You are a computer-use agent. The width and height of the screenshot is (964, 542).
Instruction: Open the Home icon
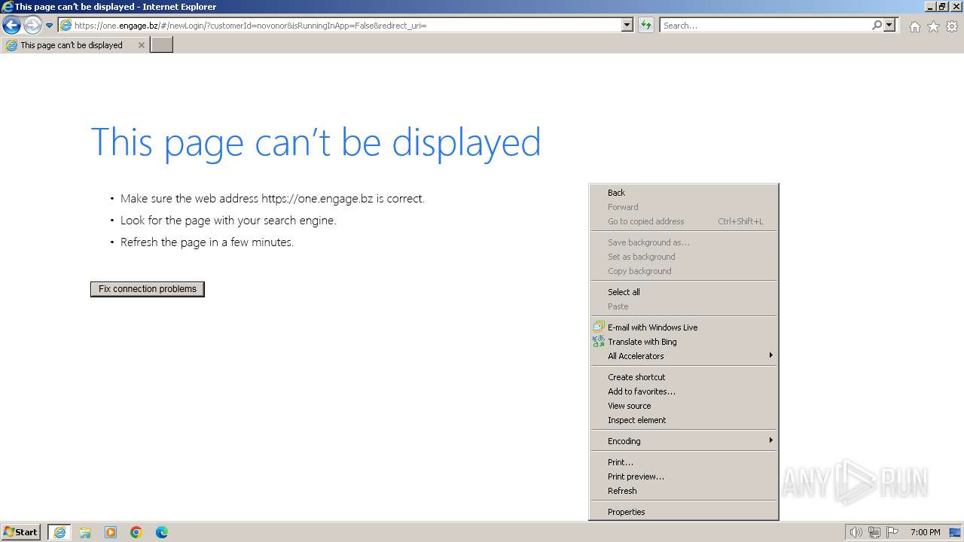(x=914, y=26)
